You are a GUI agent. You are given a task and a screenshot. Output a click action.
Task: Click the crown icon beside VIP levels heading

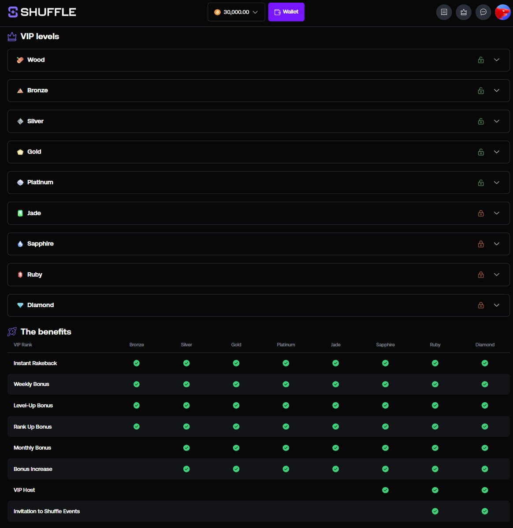pyautogui.click(x=12, y=37)
